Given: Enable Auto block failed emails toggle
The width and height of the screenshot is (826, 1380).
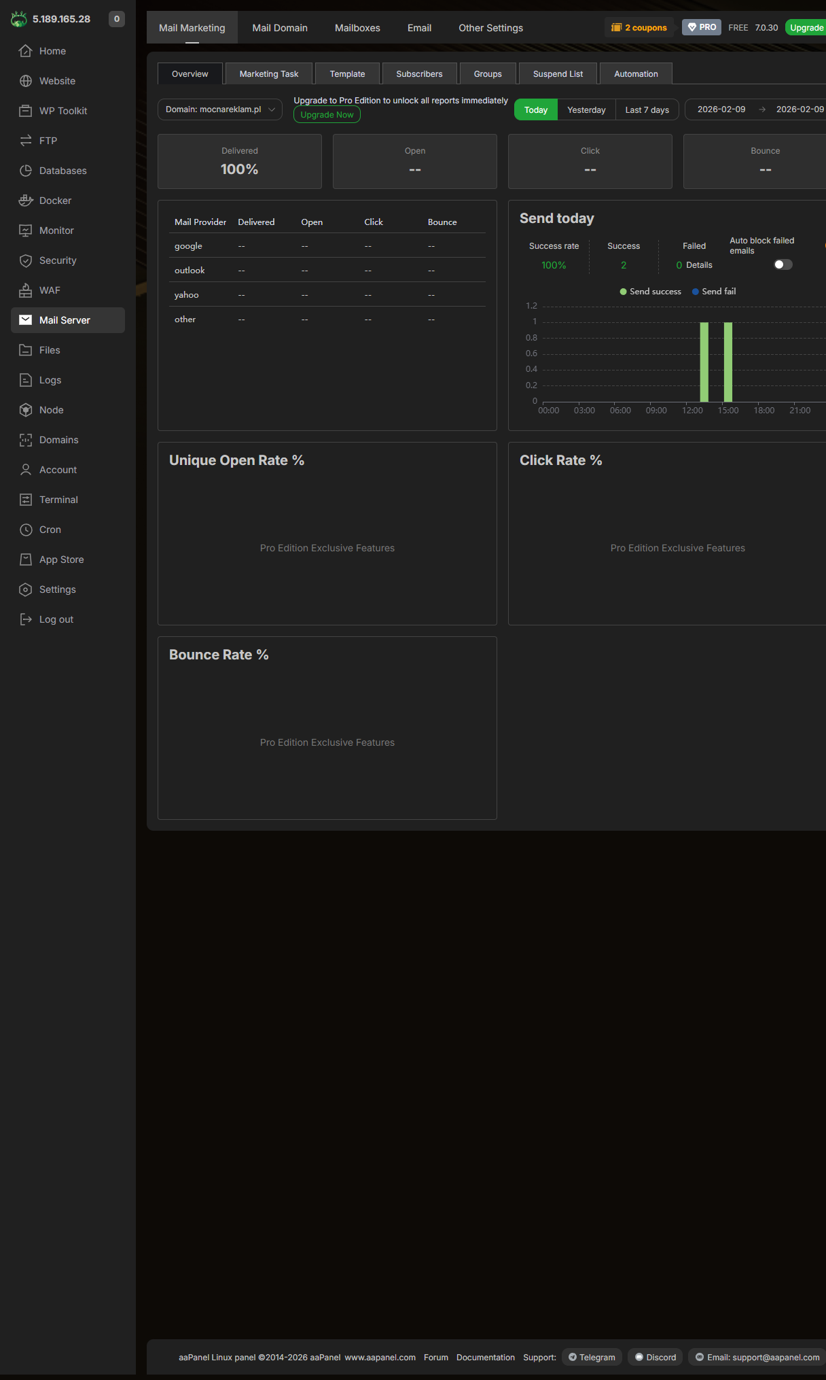Looking at the screenshot, I should point(783,264).
